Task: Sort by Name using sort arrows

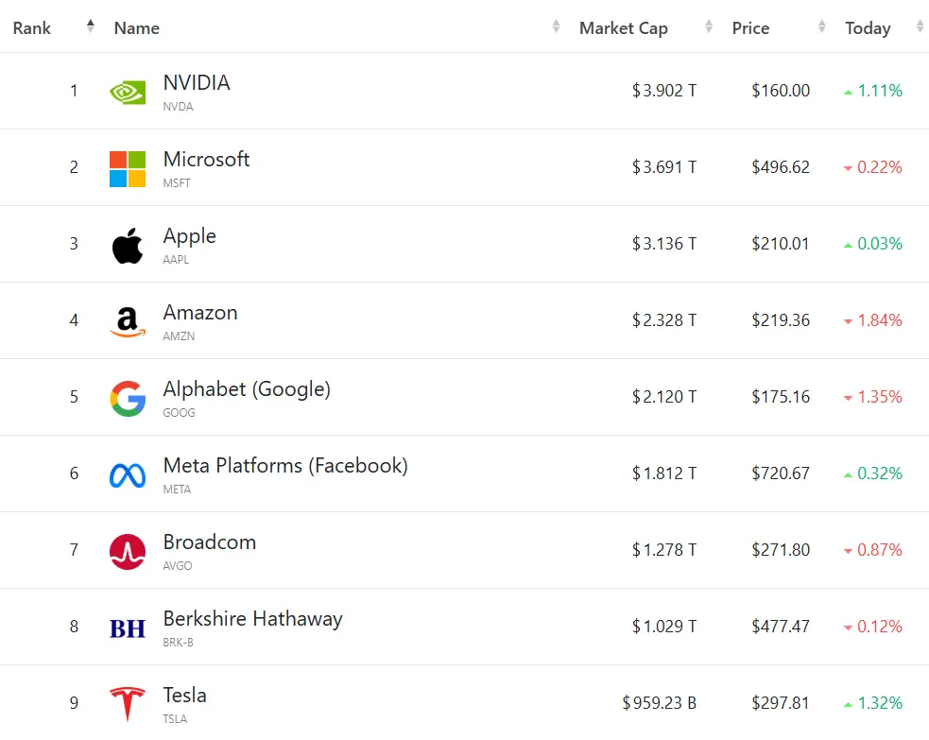Action: [556, 27]
